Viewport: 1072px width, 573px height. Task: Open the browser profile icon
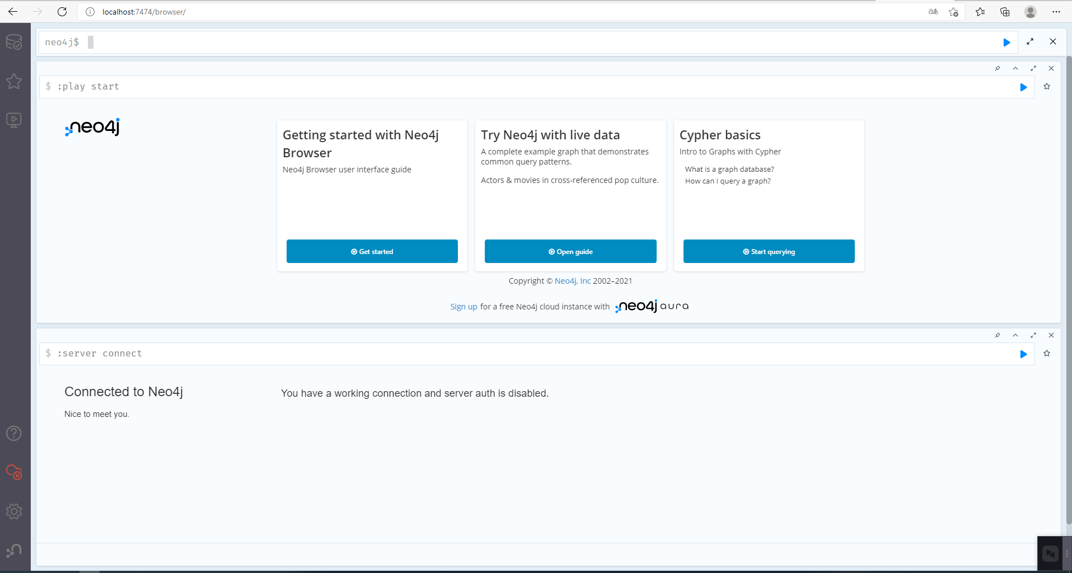1031,12
